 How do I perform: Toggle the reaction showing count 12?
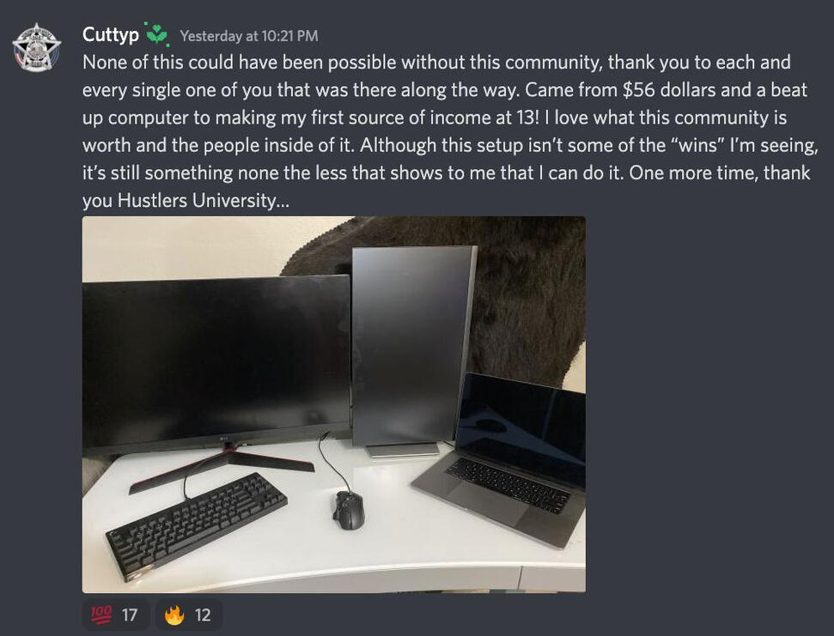coord(189,615)
